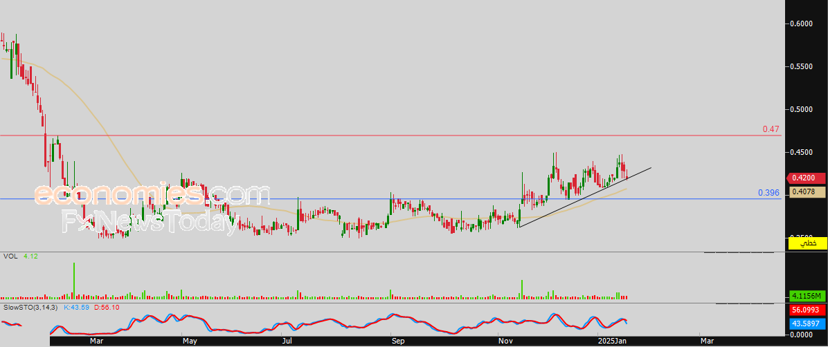Click the red 56.0993 stochastic D tag
Screen dimensions: 828x347
808,311
